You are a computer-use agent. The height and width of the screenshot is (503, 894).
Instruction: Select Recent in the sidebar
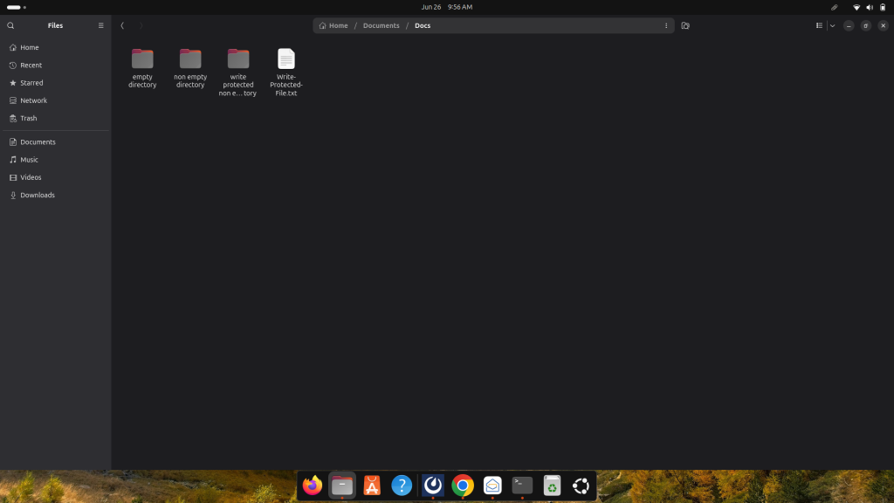click(29, 65)
